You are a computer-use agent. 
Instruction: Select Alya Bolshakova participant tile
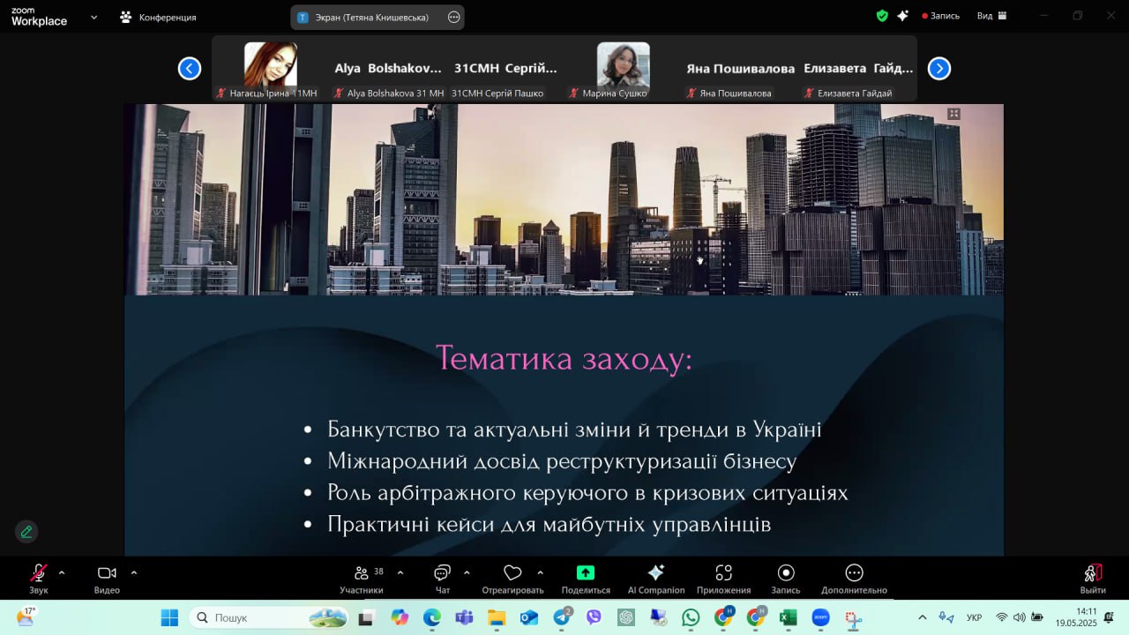pyautogui.click(x=388, y=70)
